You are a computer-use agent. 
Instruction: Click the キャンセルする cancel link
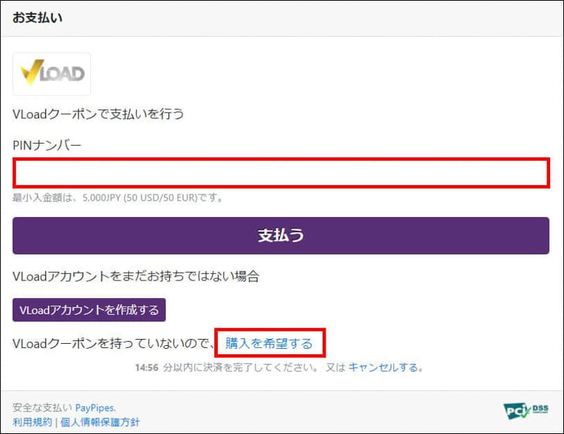click(384, 367)
